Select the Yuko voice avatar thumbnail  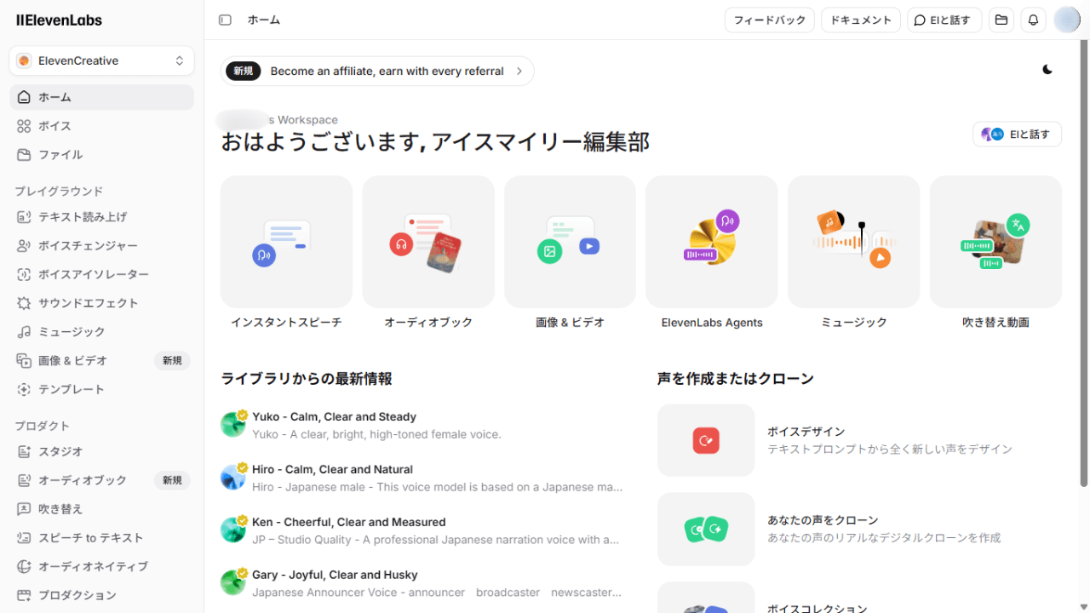232,424
